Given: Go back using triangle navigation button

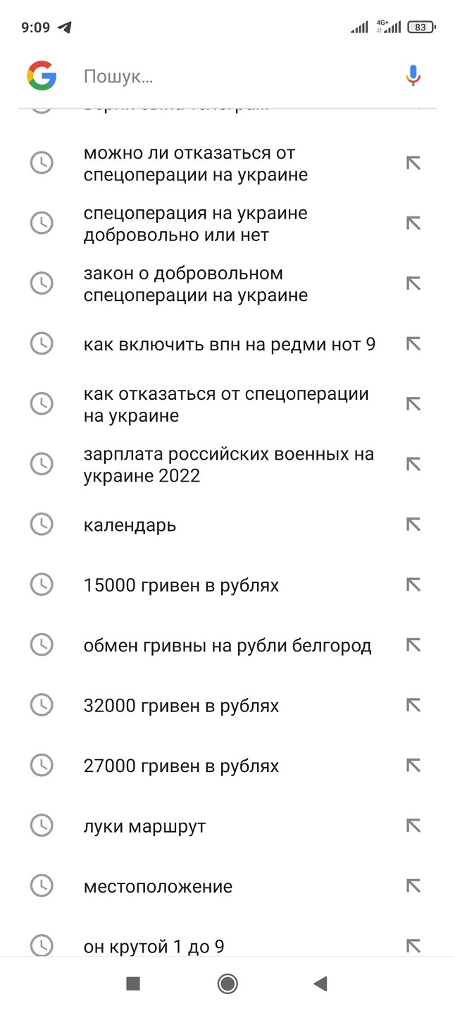Looking at the screenshot, I should tap(320, 984).
